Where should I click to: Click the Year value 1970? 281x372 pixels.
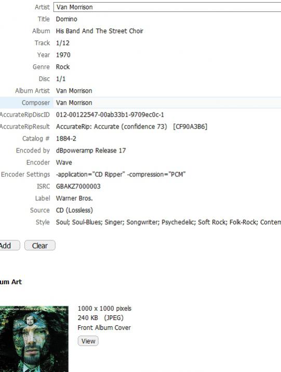coord(63,55)
